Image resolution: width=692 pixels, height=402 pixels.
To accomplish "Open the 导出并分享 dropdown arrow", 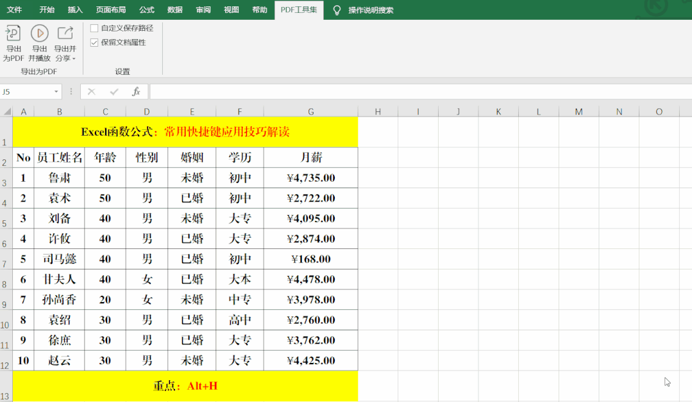I will (x=74, y=58).
